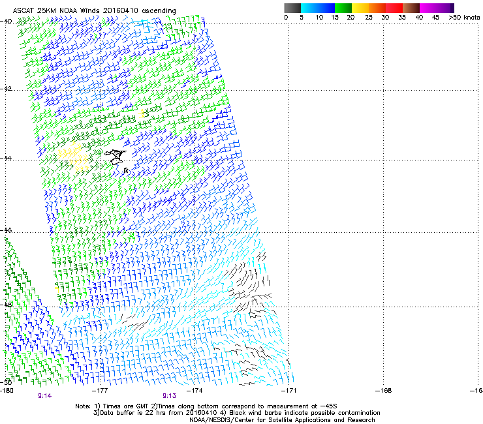This screenshot has width=483, height=424.
Task: Click the magenta 40-45 knots legend swatch
Action: pos(428,8)
